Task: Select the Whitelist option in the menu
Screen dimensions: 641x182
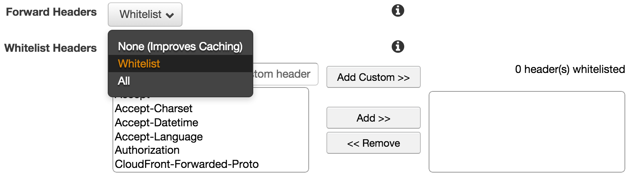Action: 139,64
